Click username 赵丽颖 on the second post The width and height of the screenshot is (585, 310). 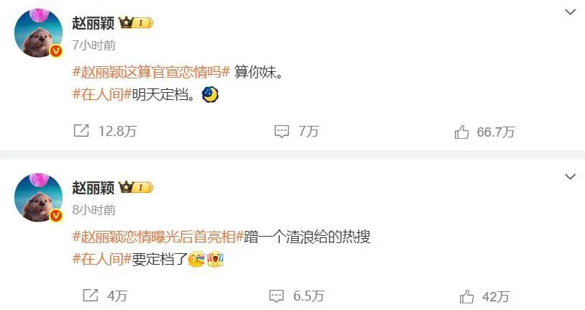93,187
